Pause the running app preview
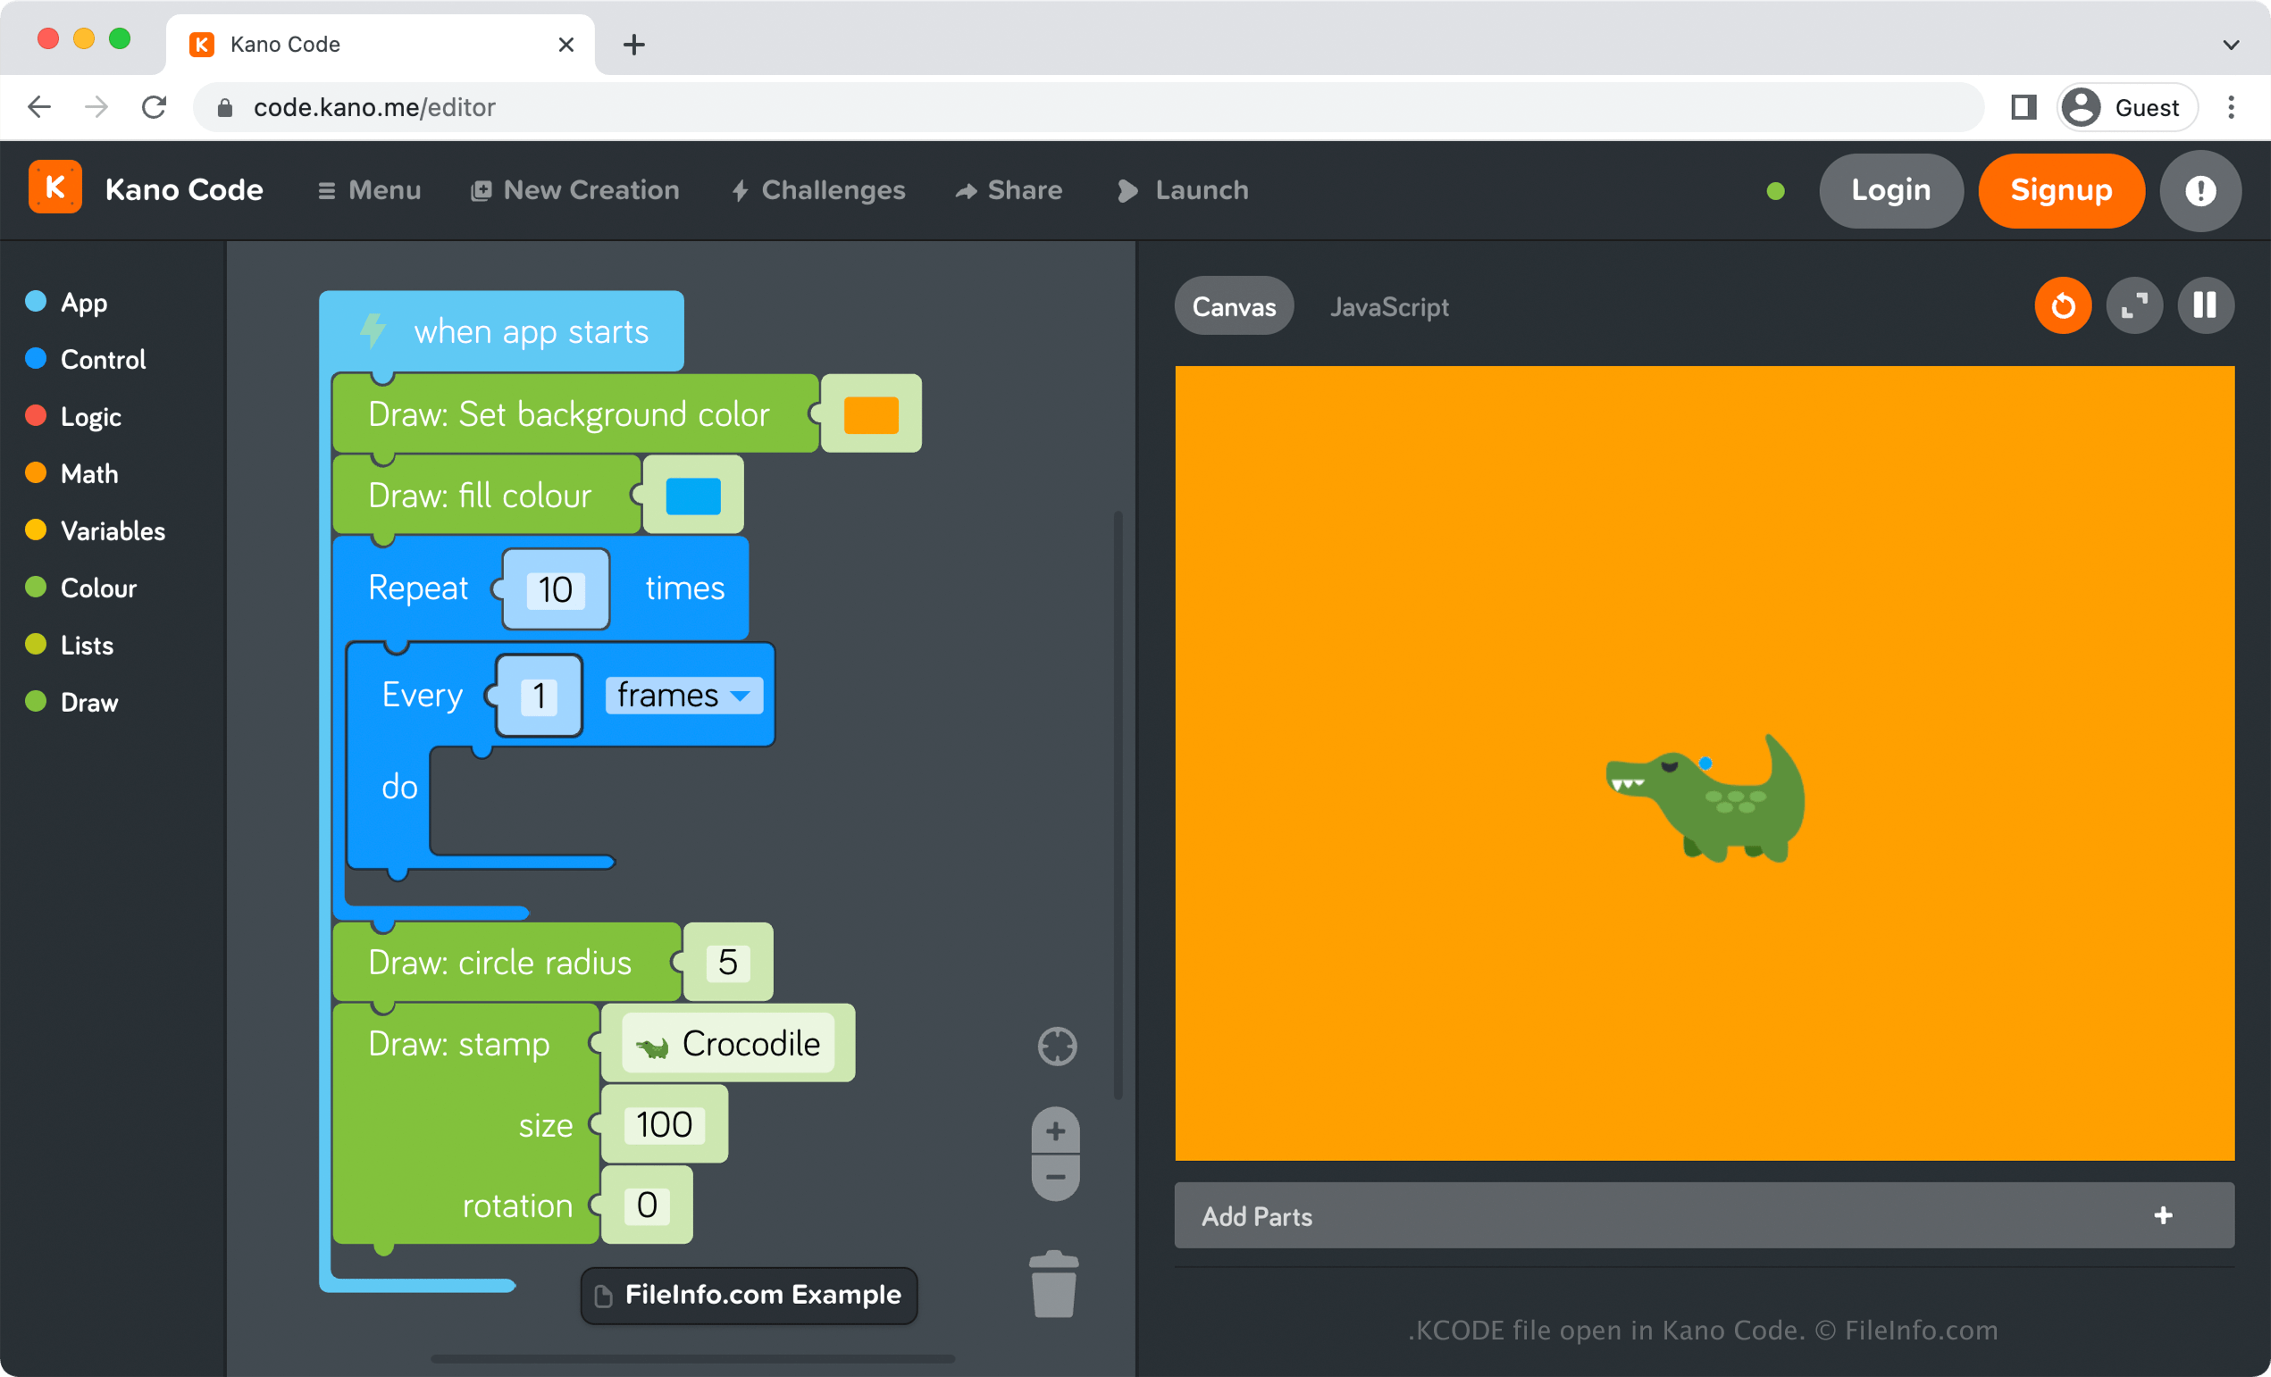The width and height of the screenshot is (2271, 1377). 2204,305
